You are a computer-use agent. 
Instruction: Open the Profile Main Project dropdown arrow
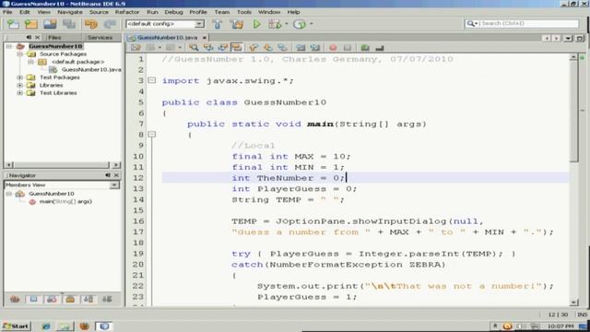point(312,24)
